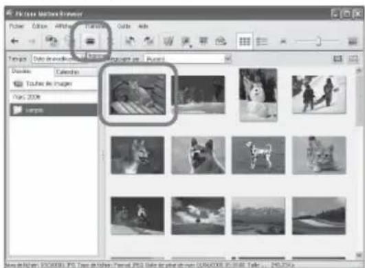Open the Affichage menu
Screen dimensions: 365x268
[63, 26]
